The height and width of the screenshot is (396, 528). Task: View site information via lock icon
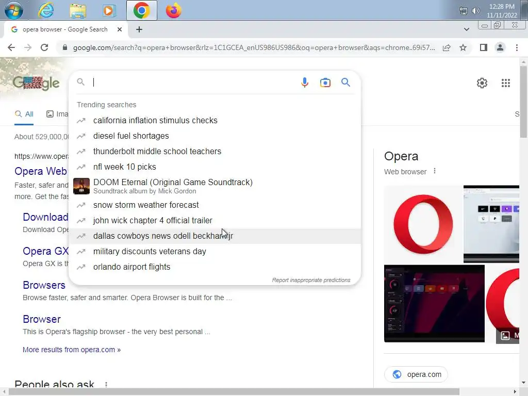[65, 47]
